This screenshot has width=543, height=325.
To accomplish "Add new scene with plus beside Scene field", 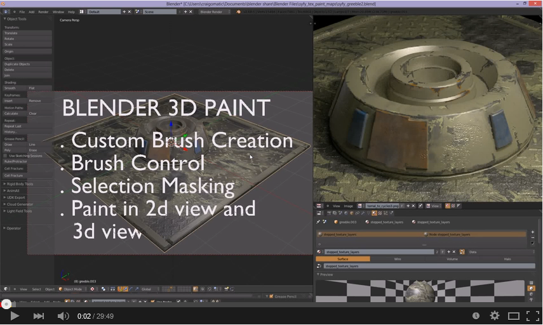I will coord(185,12).
